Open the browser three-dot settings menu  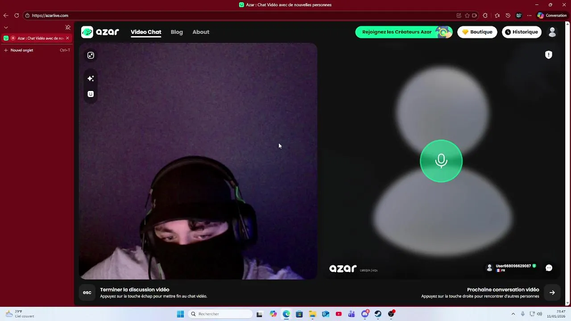(530, 16)
